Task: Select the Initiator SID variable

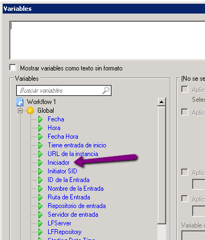Action: click(x=62, y=171)
